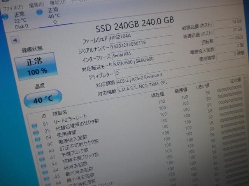Click the SSD 240GB 240.0 GB title
This screenshot has width=249, height=186.
[x=135, y=24]
